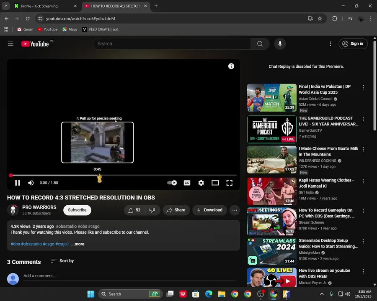Open Chrome media controls icon
377x301 pixels.
(351, 18)
